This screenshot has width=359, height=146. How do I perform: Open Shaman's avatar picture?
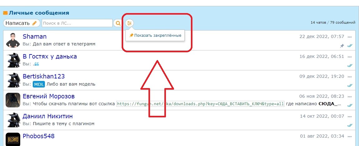coord(13,40)
